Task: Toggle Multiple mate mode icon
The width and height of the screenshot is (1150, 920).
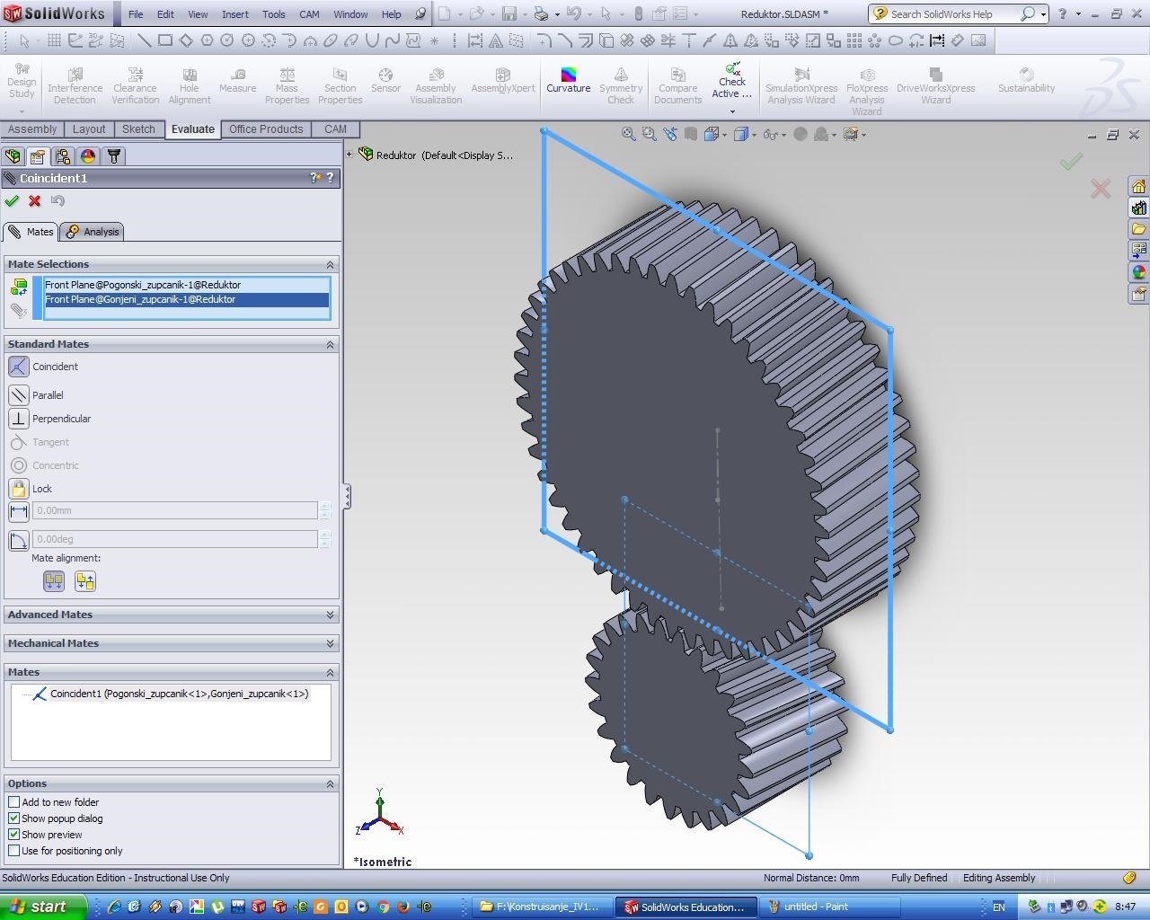Action: (x=18, y=310)
